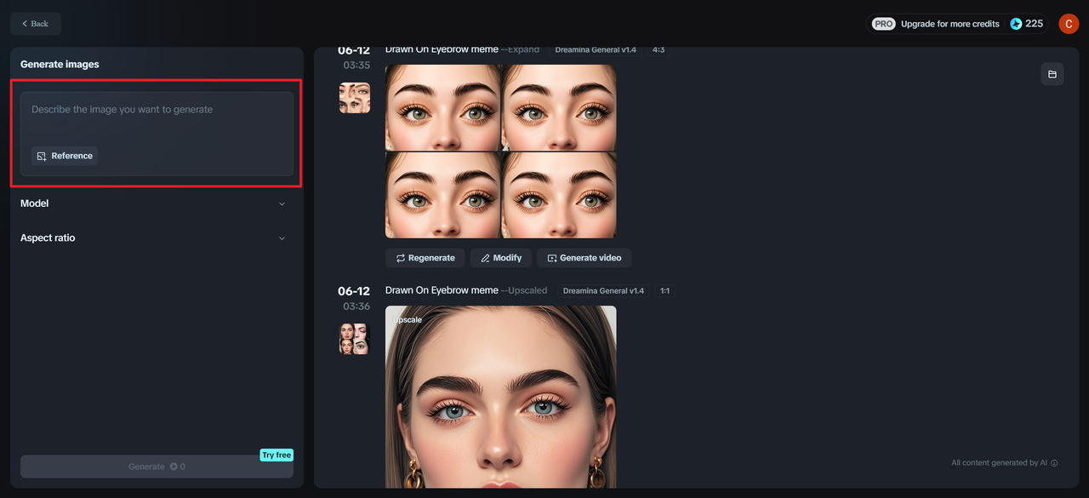Open the 03:35 source thumbnail

tap(355, 98)
